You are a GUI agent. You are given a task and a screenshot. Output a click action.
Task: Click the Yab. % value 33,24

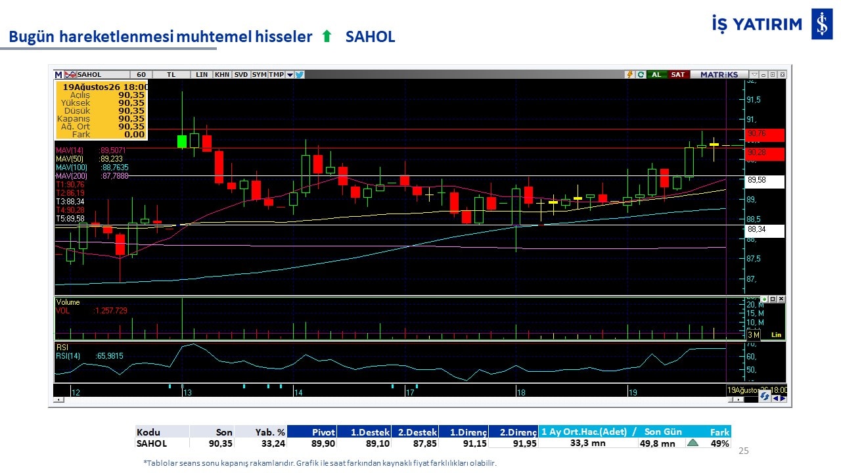[272, 443]
